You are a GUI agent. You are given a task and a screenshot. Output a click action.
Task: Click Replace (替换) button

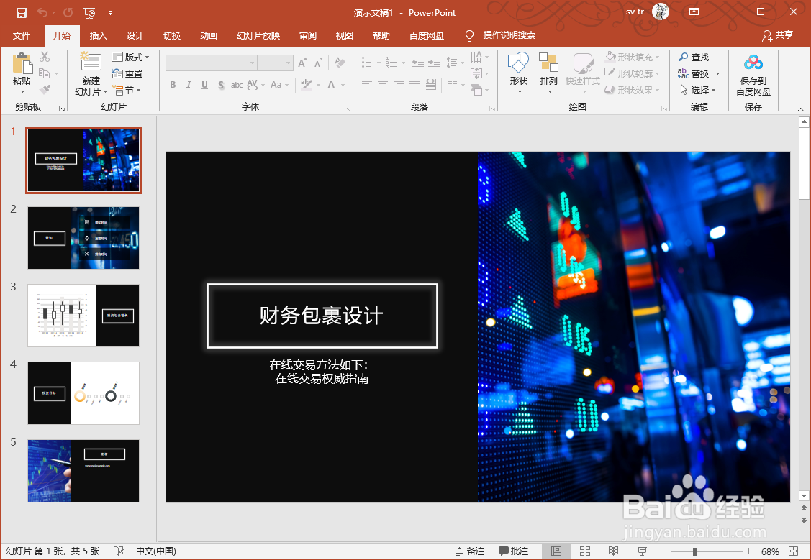tap(694, 73)
